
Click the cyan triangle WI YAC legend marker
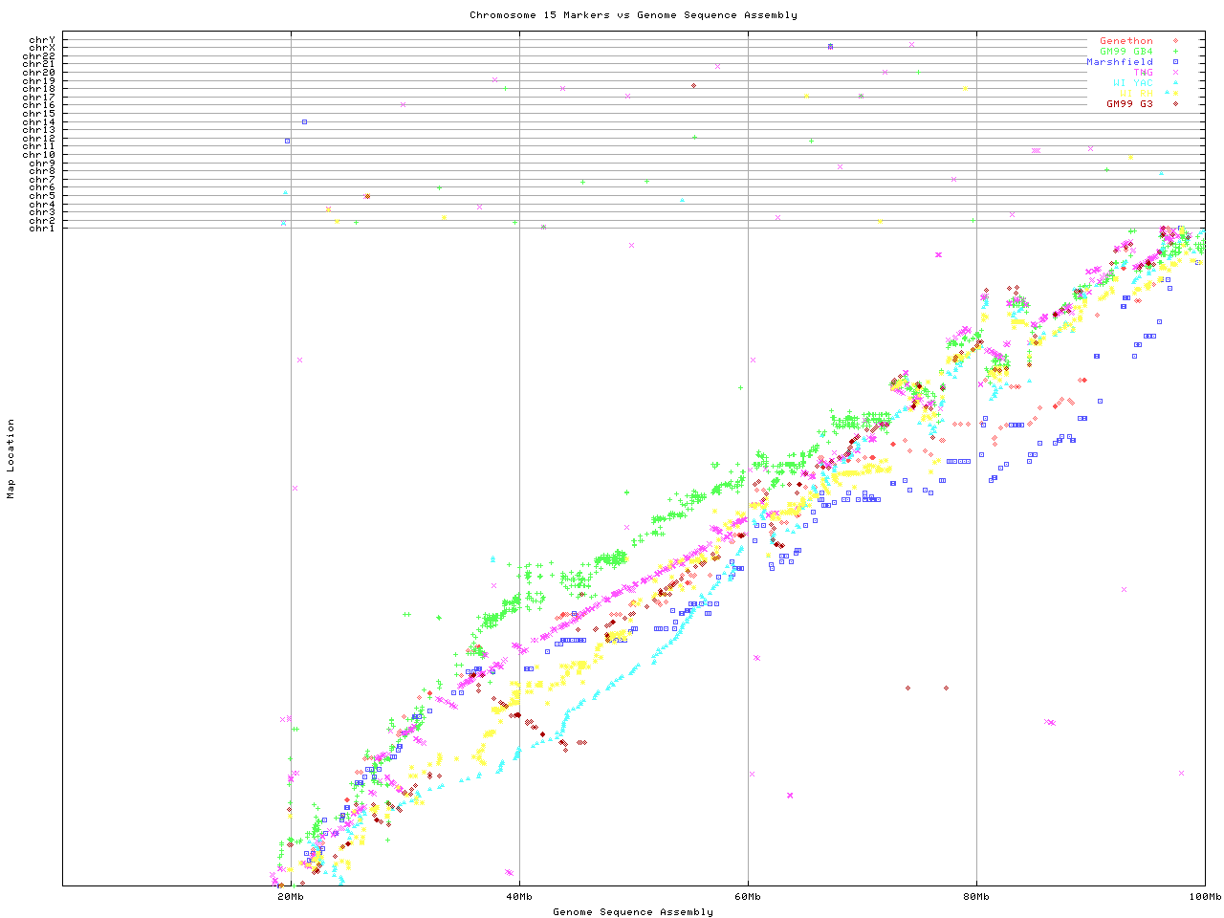1175,83
